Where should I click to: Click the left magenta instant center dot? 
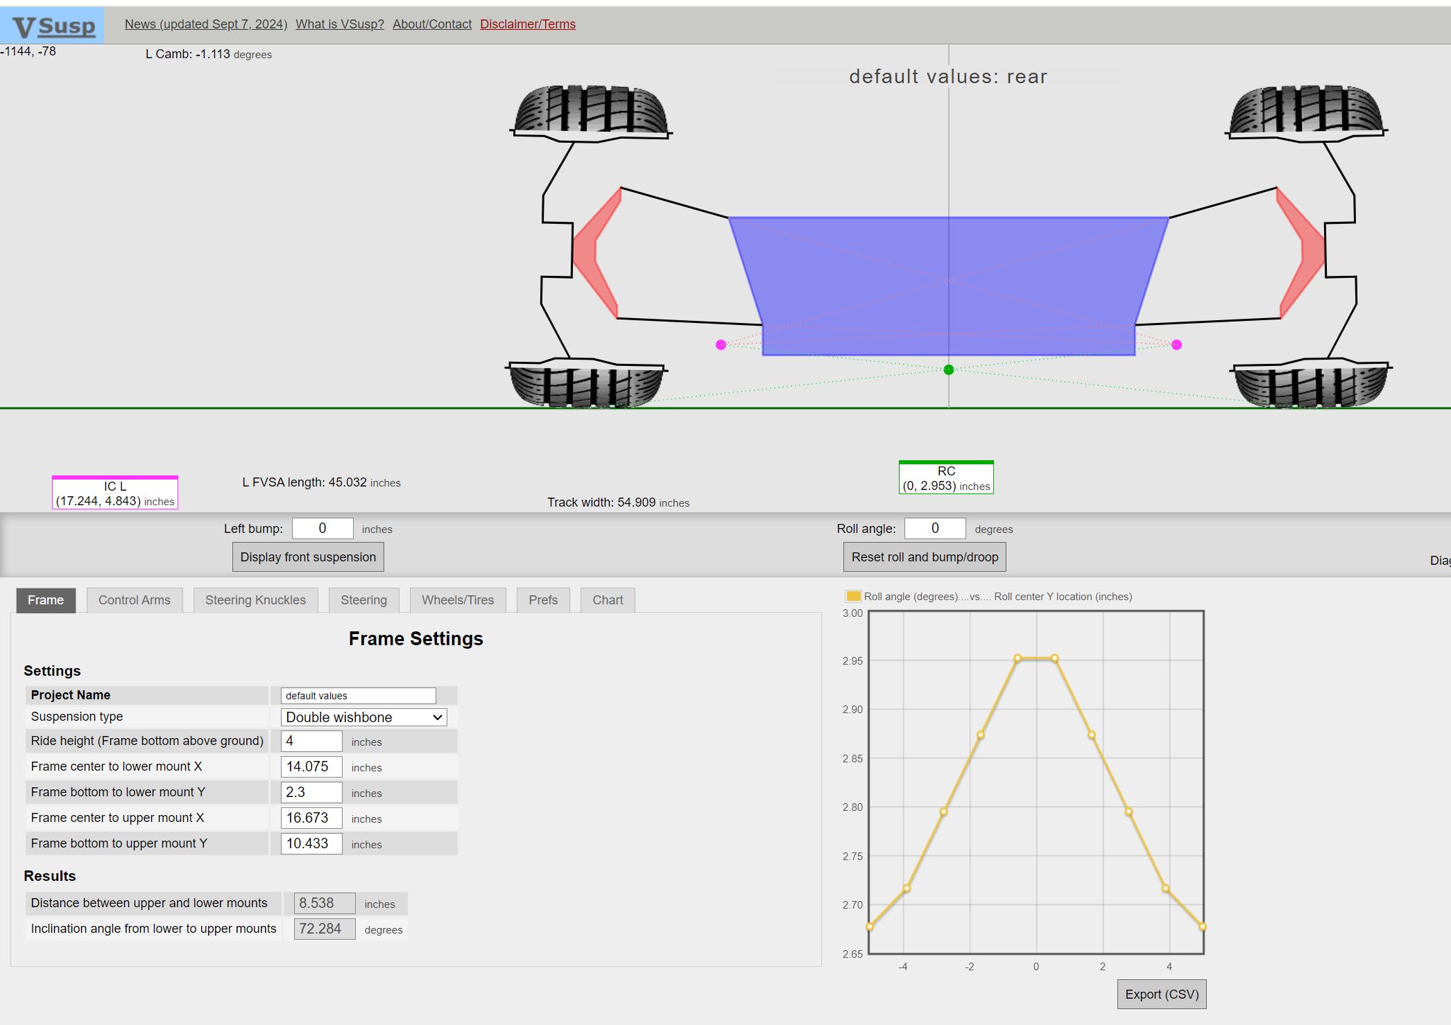tap(721, 344)
